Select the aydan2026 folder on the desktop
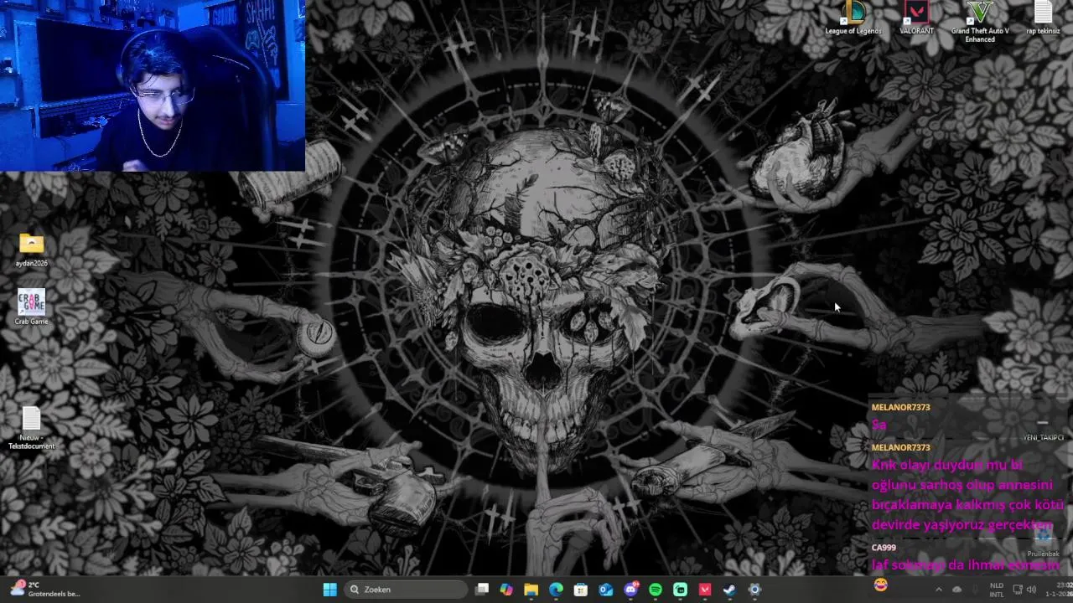1073x603 pixels. click(31, 250)
